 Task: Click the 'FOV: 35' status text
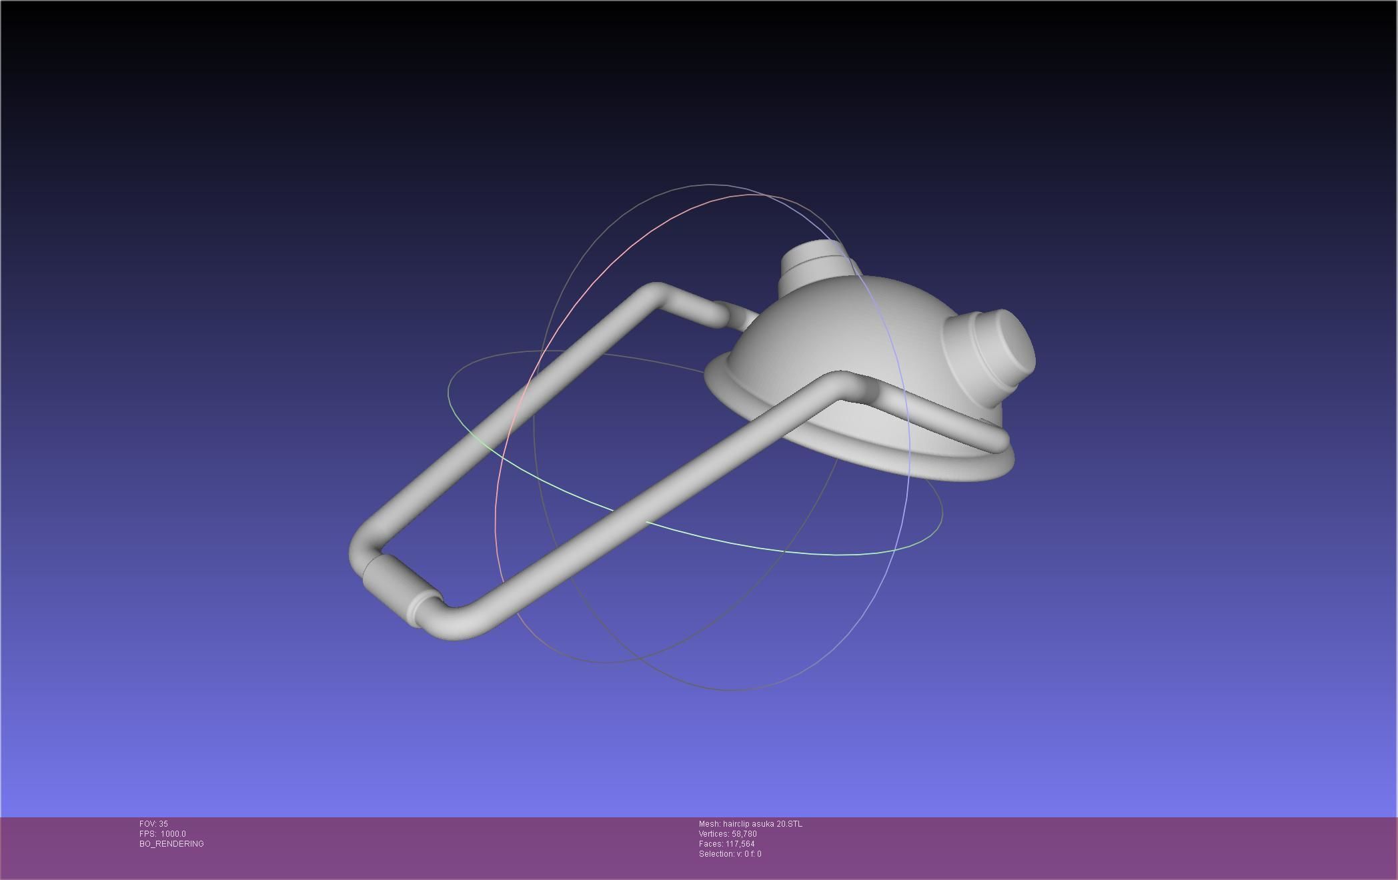point(153,824)
